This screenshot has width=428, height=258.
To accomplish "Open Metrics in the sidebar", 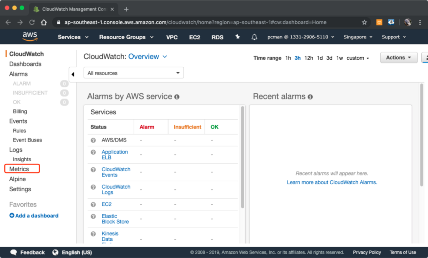I will 19,169.
